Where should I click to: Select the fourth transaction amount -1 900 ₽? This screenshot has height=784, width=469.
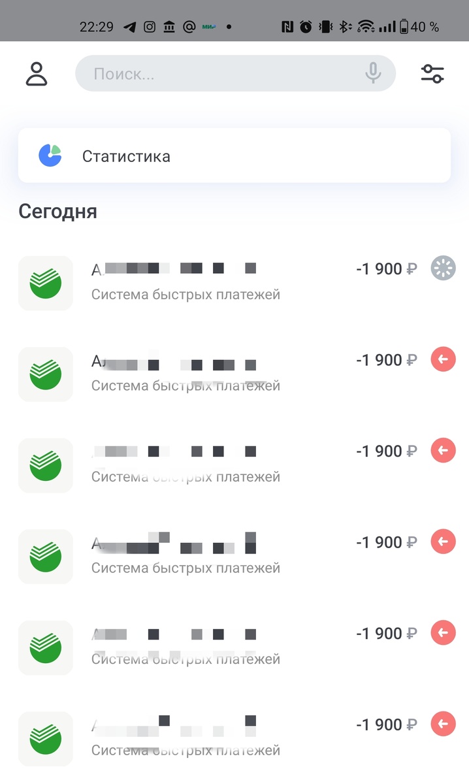coord(387,542)
